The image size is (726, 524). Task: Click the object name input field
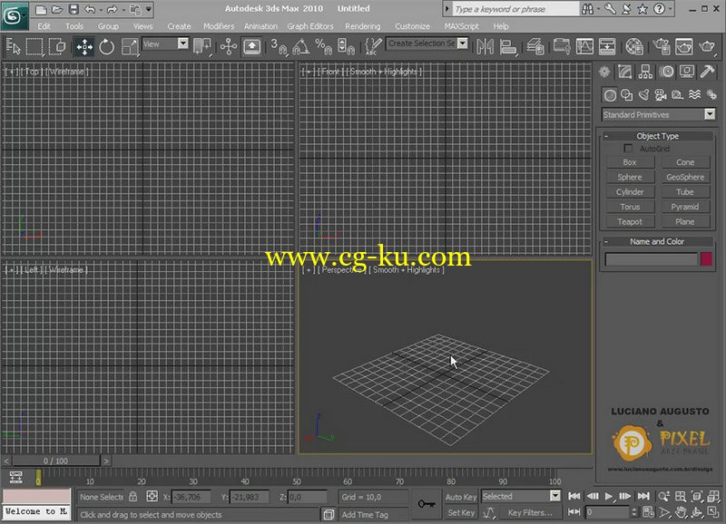[x=651, y=259]
